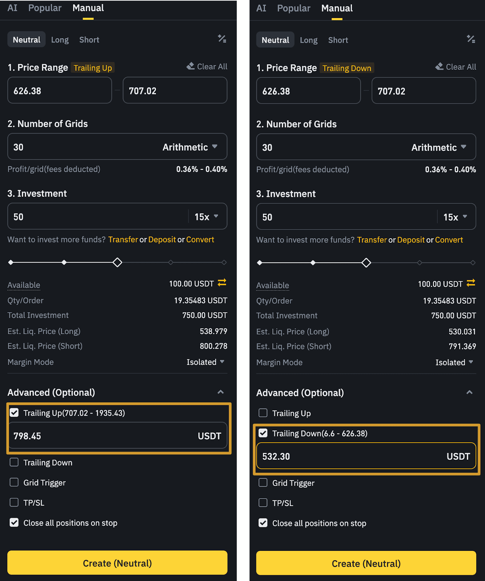Collapse the left Advanced (Optional) section
This screenshot has width=485, height=581.
point(220,392)
